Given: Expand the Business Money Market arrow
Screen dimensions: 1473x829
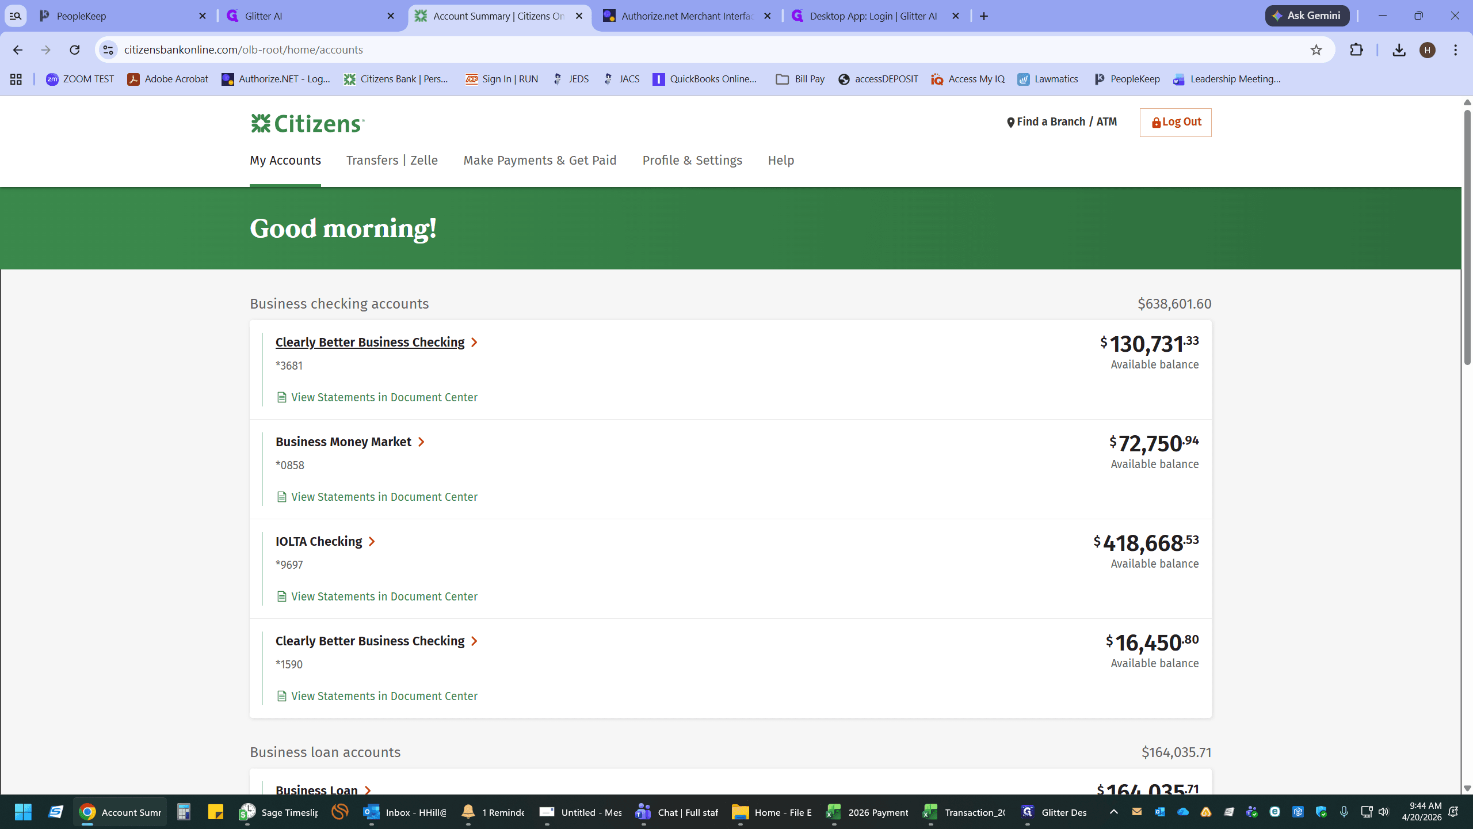Looking at the screenshot, I should pos(421,442).
